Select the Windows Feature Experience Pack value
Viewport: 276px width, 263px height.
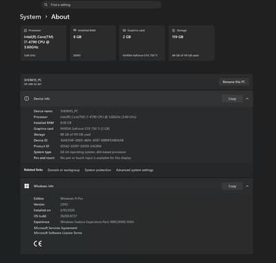97,222
